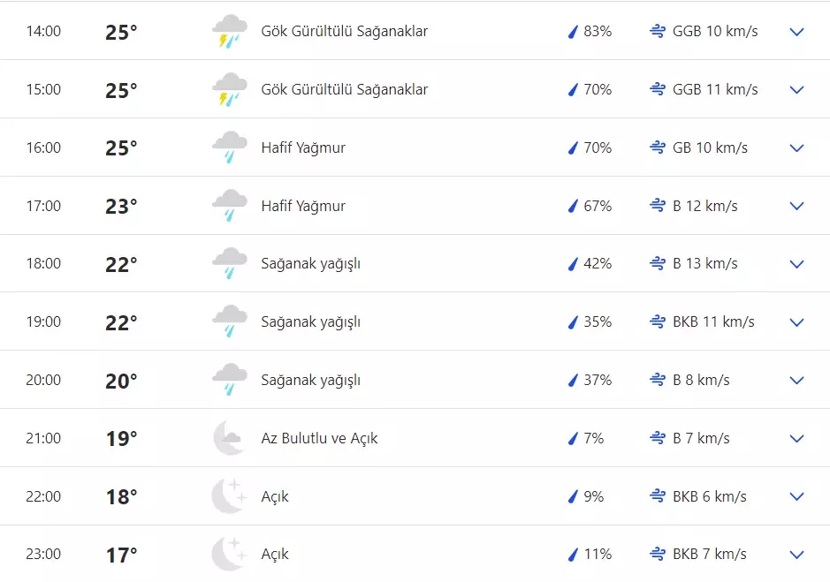
Task: Click the droplet icon next to 83%
Action: (573, 31)
